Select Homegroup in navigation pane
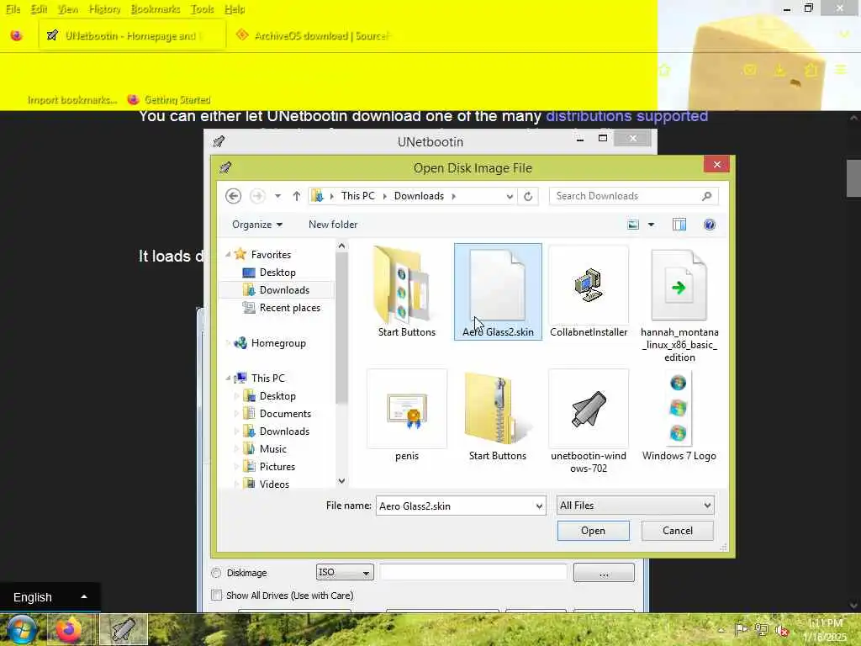Viewport: 861px width, 646px height. point(277,343)
